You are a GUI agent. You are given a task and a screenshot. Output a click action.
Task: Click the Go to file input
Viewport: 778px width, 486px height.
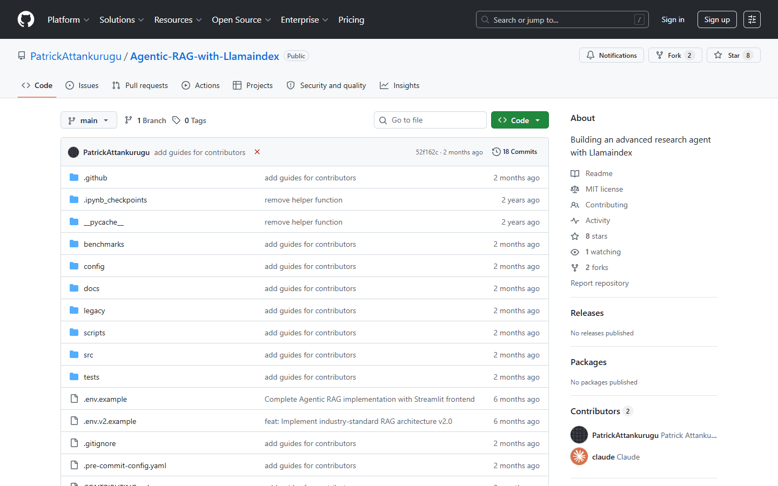430,120
